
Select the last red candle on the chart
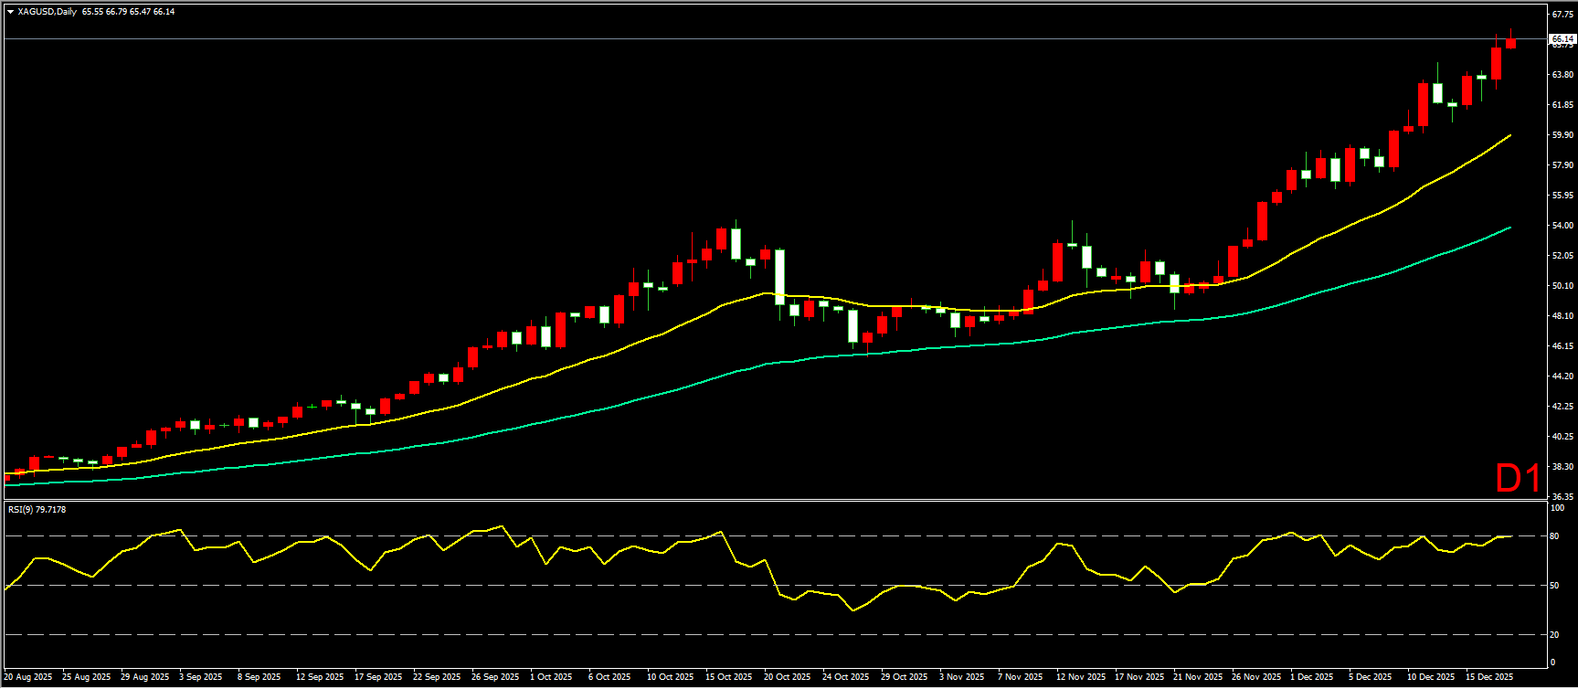[1510, 42]
